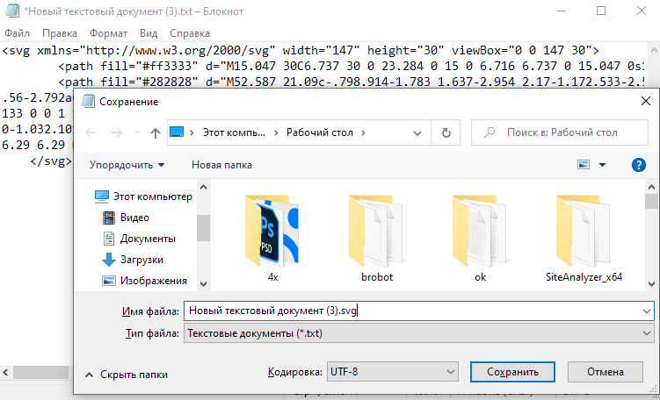The image size is (660, 400).
Task: Open the view options dropdown arrow
Action: [x=602, y=165]
